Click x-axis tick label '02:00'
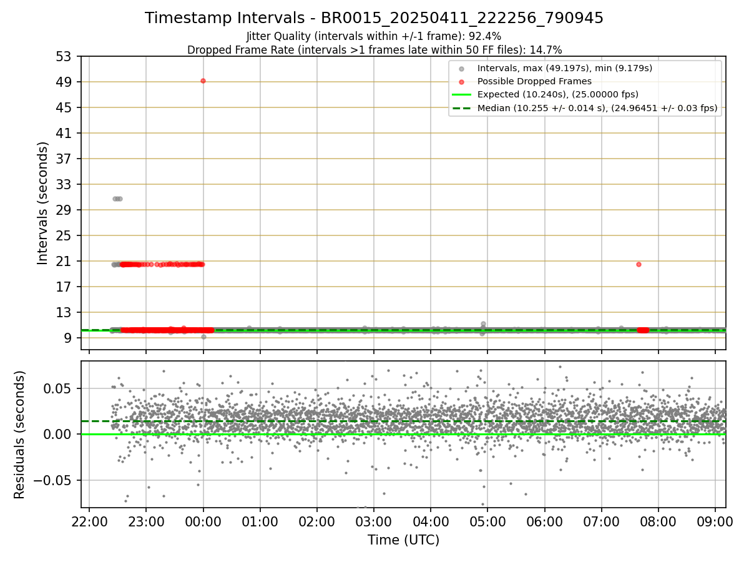This screenshot has height=562, width=749. point(316,521)
